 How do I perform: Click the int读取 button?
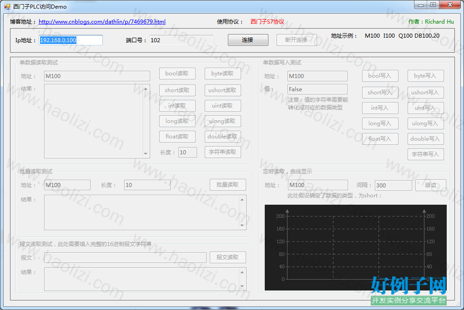point(177,106)
